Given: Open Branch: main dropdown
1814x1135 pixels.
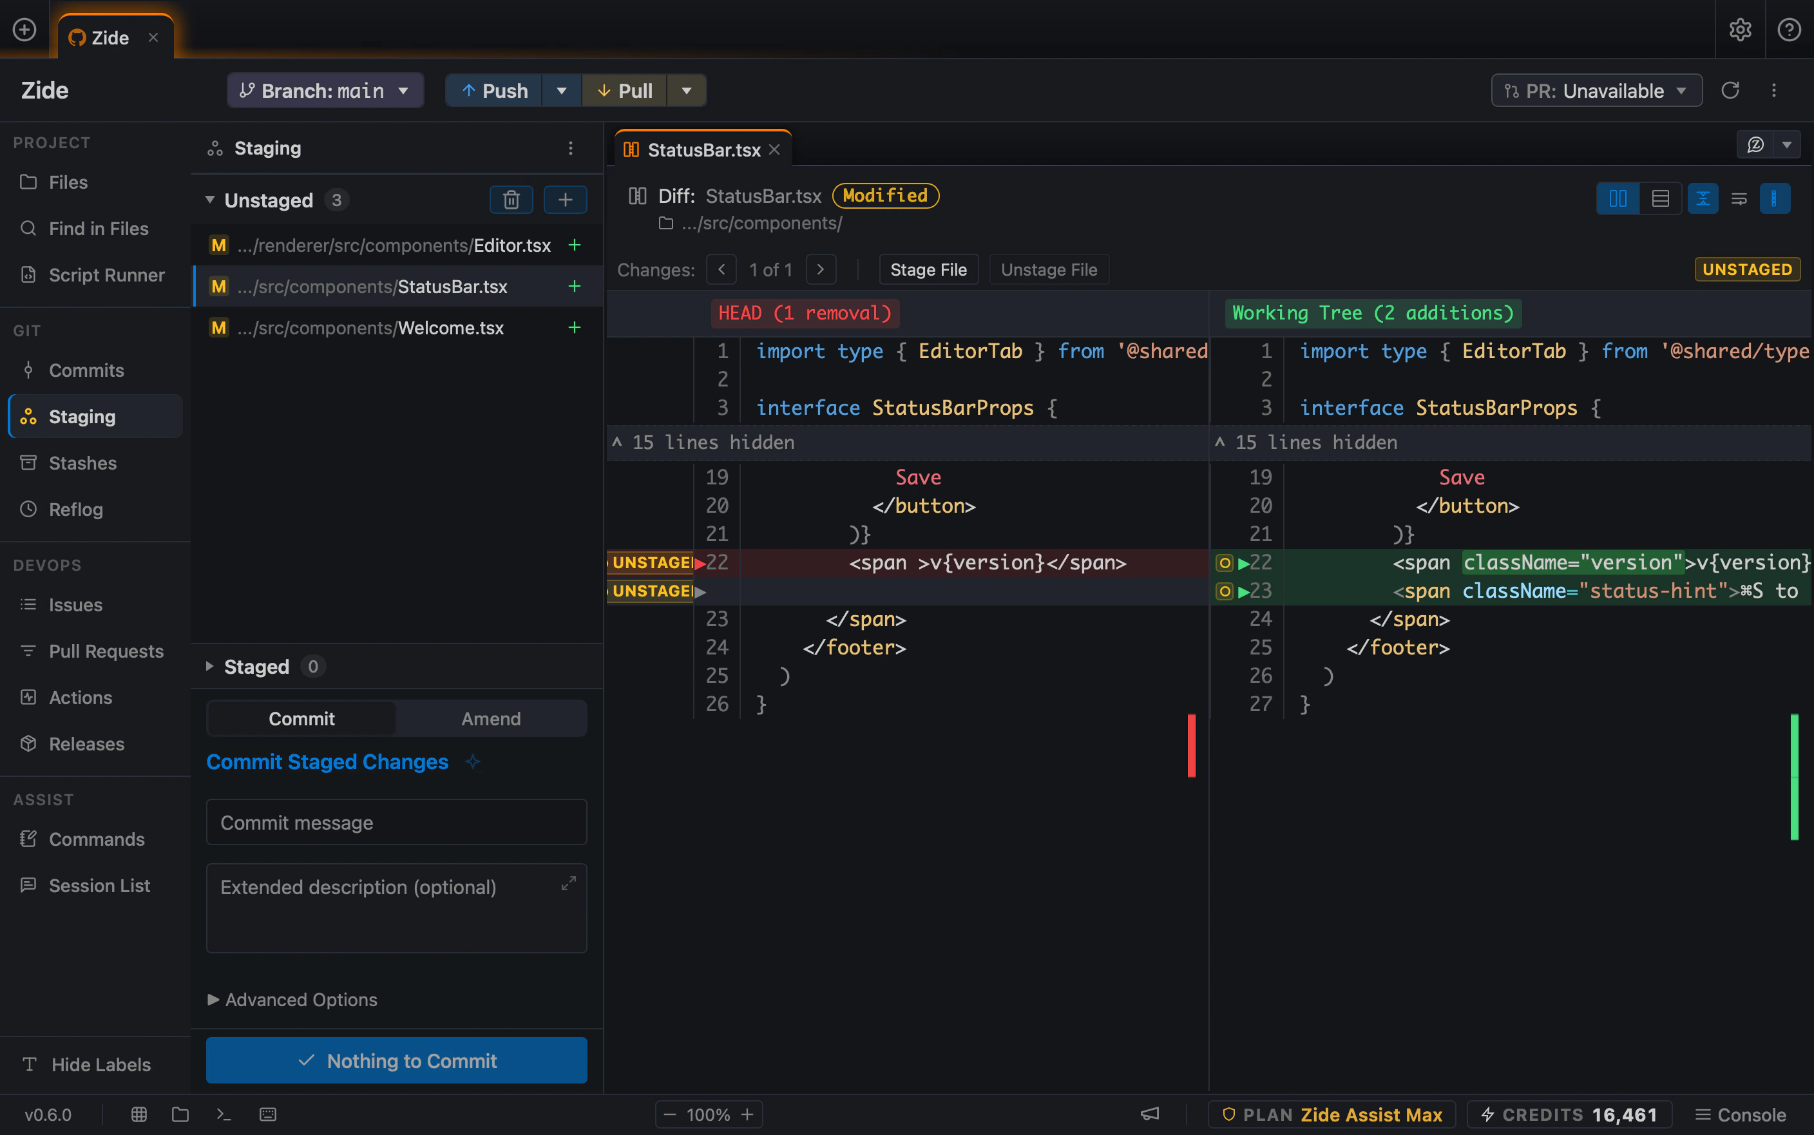Looking at the screenshot, I should click(325, 91).
